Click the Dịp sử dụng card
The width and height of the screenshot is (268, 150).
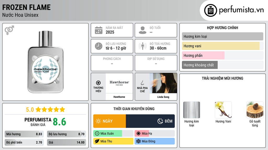click(156, 63)
